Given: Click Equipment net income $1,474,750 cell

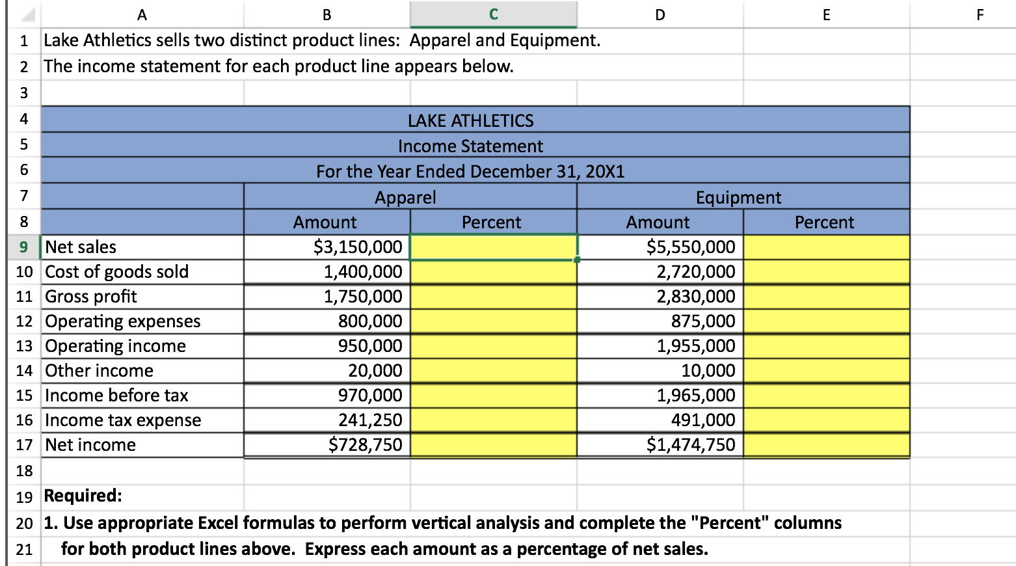Looking at the screenshot, I should pos(660,445).
